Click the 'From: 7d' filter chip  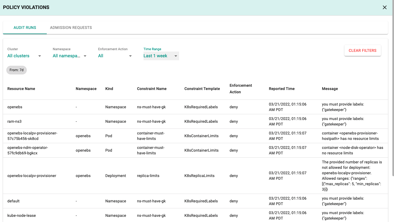tap(16, 70)
